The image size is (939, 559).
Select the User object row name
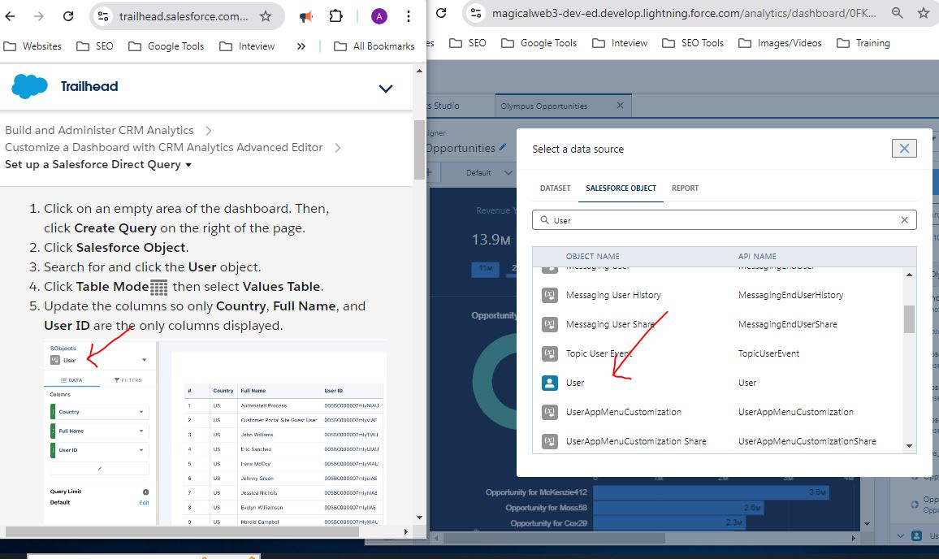coord(575,383)
